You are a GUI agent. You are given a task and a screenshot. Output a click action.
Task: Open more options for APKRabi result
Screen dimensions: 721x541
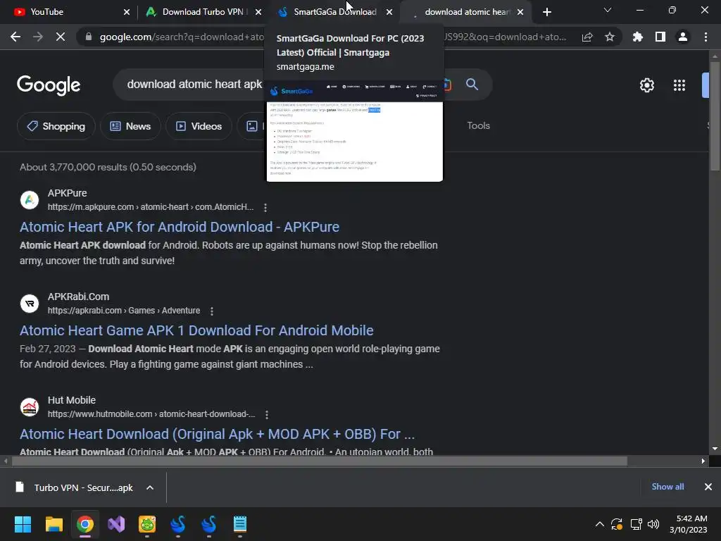[211, 311]
